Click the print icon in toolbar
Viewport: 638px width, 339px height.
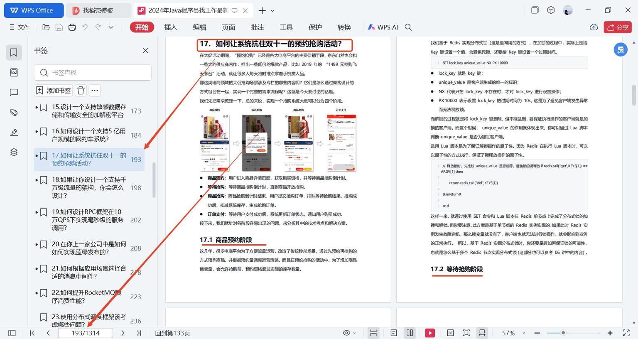tap(72, 27)
